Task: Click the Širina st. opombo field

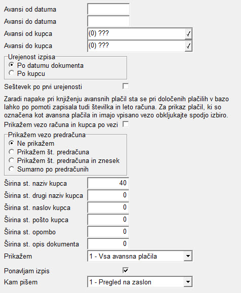Action: coord(108,232)
